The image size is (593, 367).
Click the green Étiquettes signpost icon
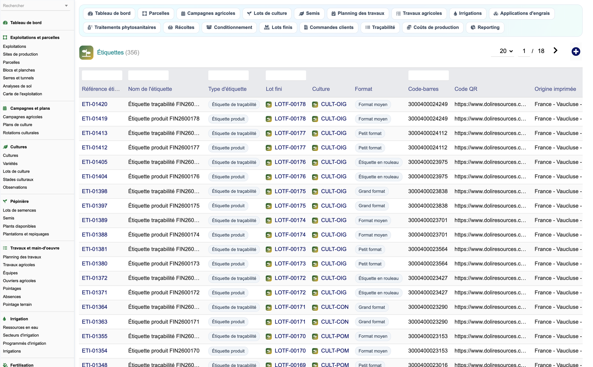(x=86, y=53)
